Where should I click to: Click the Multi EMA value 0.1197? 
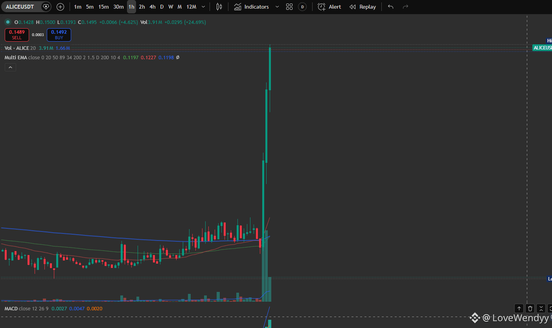131,58
